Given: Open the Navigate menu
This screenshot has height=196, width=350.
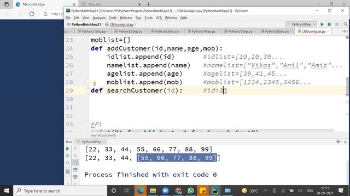Looking at the screenshot, I should [99, 18].
